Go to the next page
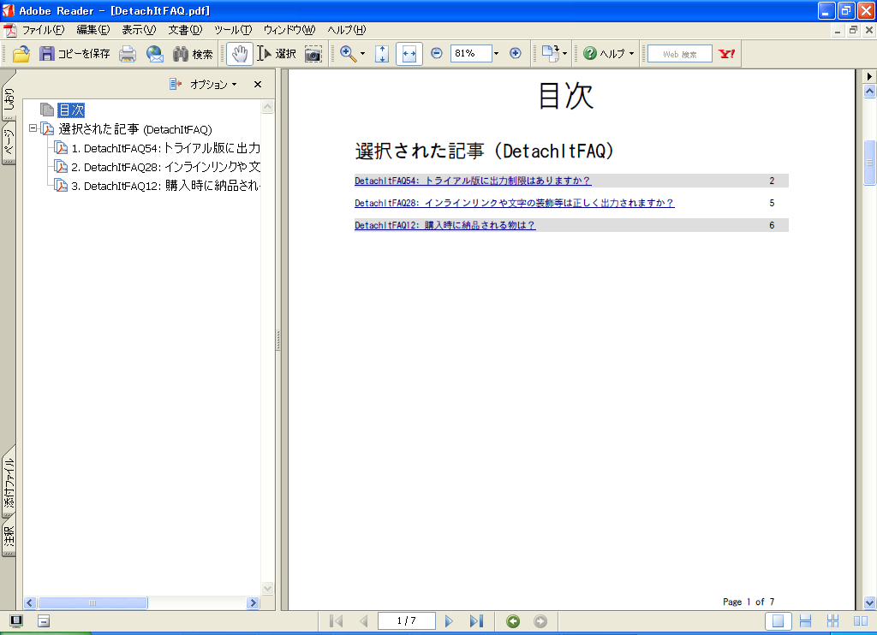Screen dimensions: 877x635 (x=449, y=621)
